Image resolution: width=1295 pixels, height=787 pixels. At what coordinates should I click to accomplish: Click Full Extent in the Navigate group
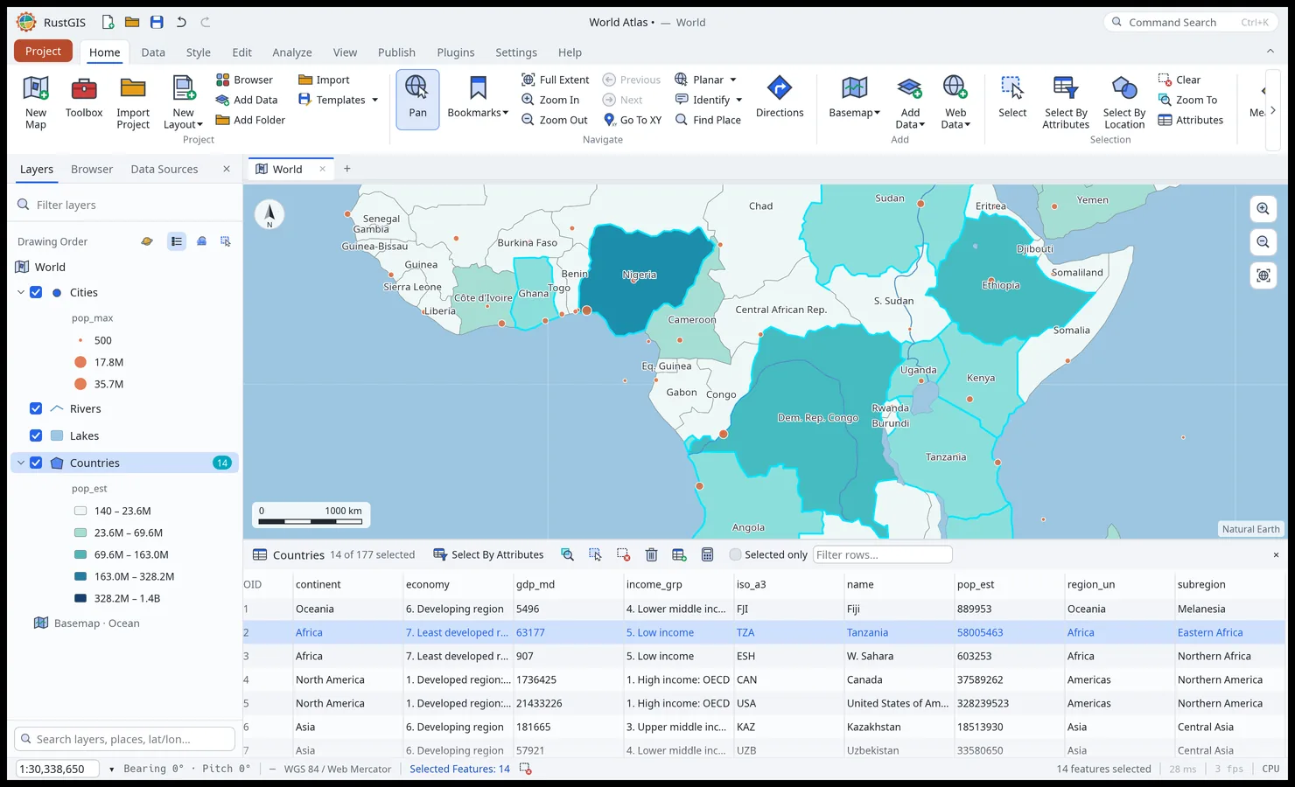point(555,80)
